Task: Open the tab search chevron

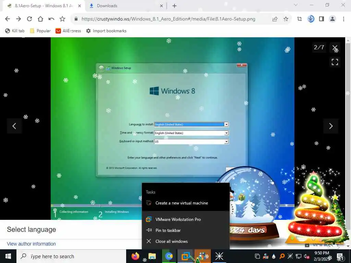Action: click(x=296, y=5)
